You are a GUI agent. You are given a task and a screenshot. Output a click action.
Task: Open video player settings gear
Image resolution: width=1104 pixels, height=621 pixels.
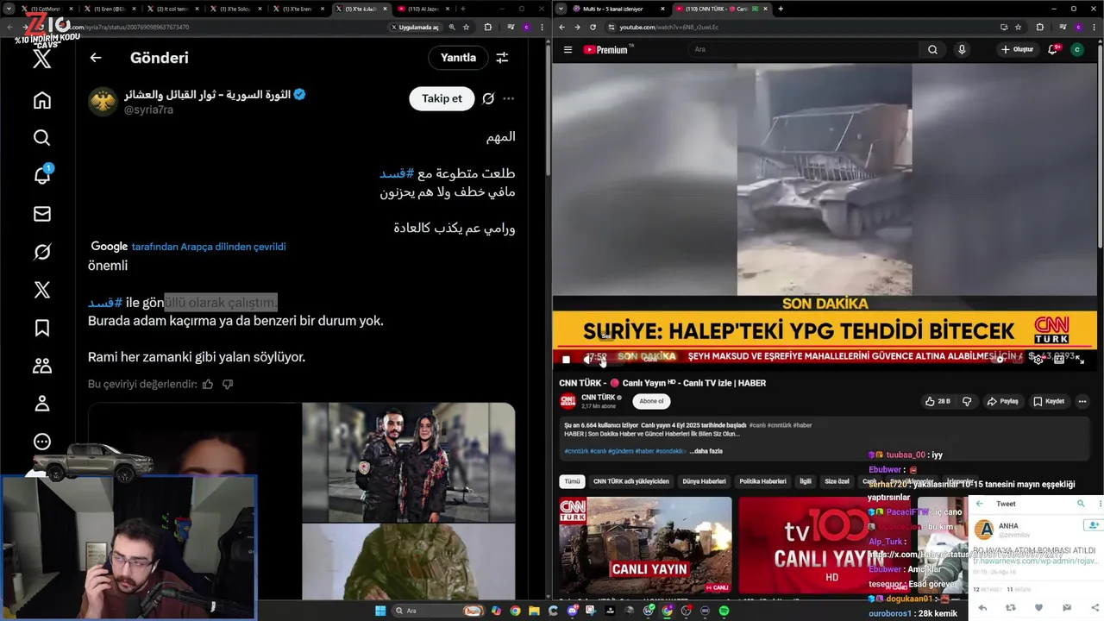pyautogui.click(x=1038, y=359)
